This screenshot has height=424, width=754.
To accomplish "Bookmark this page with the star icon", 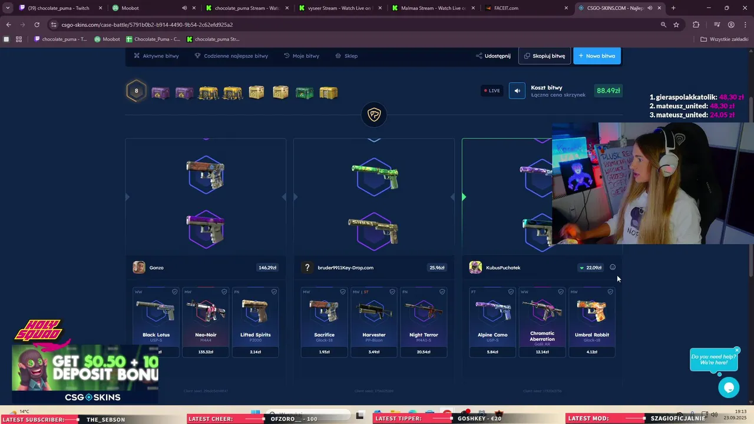I will 676,25.
